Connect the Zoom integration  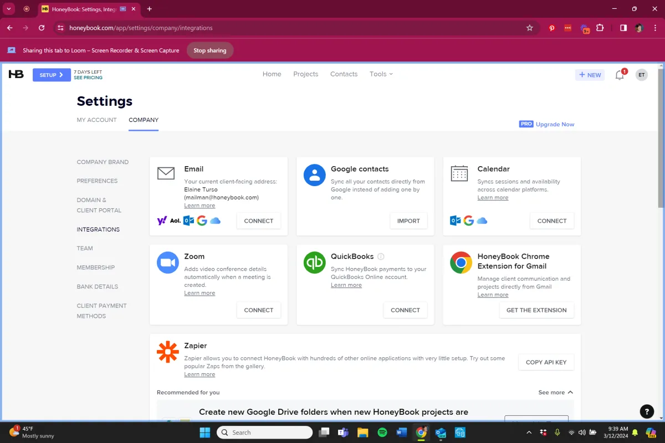click(x=259, y=310)
